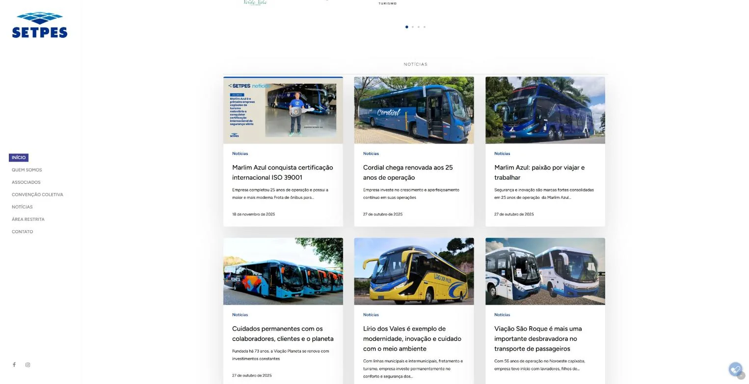This screenshot has width=749, height=384.
Task: Click the Planeta buses fleet thumbnail
Action: [283, 271]
